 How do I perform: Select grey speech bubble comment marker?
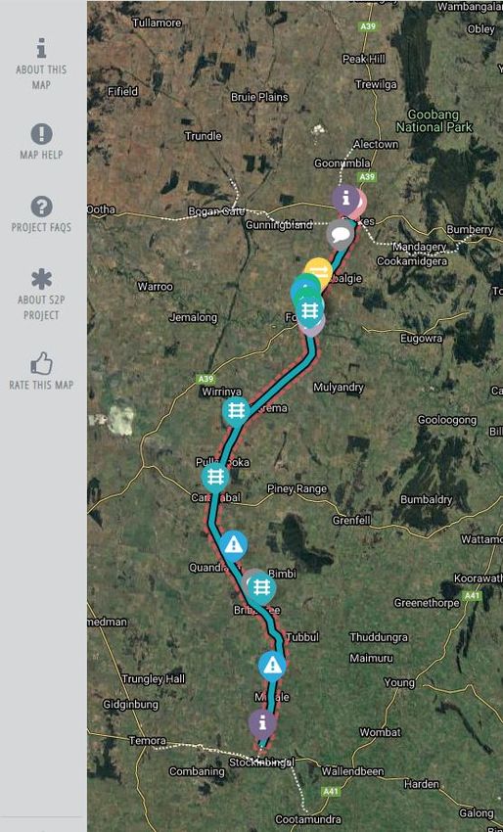341,235
